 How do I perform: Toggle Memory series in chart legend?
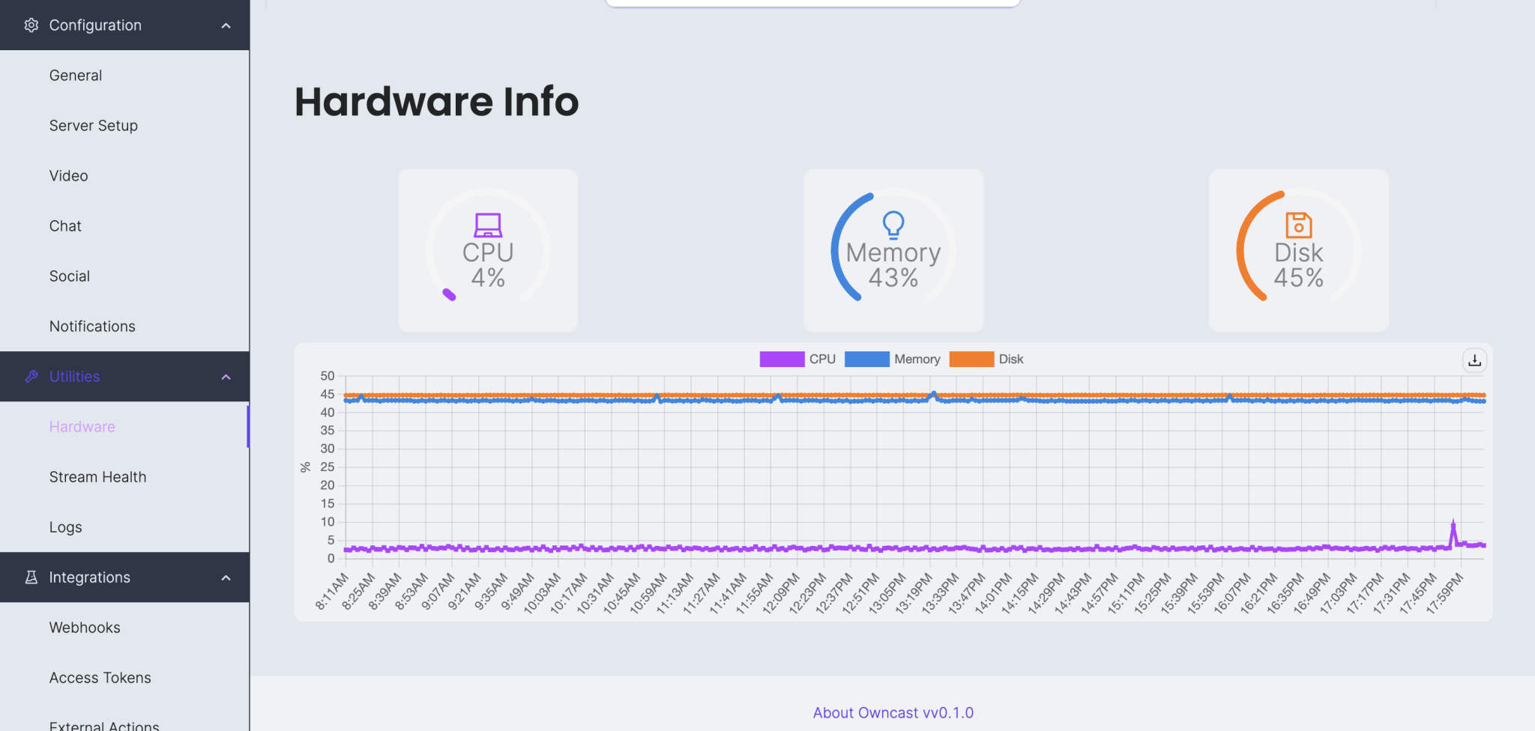click(892, 360)
